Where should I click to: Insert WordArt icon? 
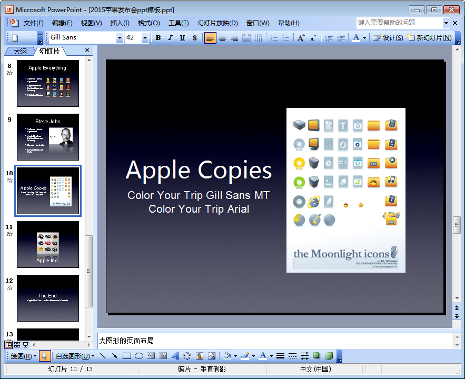[x=175, y=356]
